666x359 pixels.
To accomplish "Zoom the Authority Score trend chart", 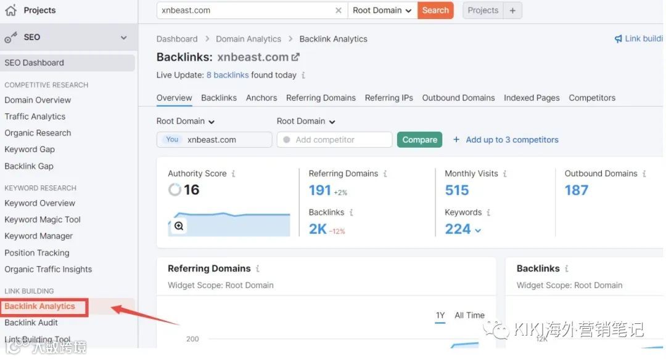I will click(x=179, y=226).
